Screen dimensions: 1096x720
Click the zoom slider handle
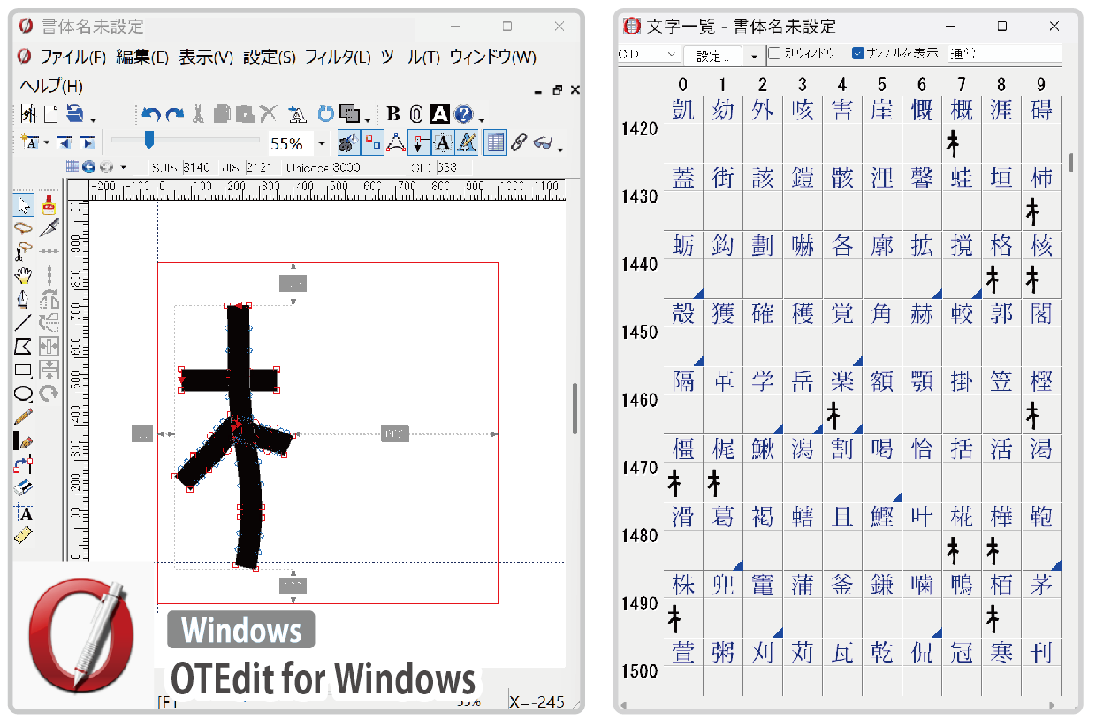[149, 140]
